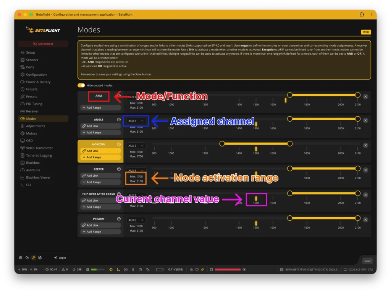Click the Adjustments sliders icon

tap(23, 126)
